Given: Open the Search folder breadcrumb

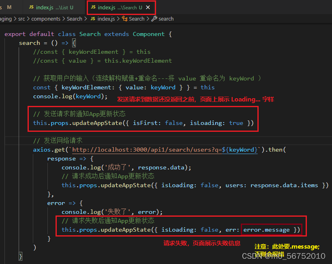Looking at the screenshot, I should (x=74, y=19).
